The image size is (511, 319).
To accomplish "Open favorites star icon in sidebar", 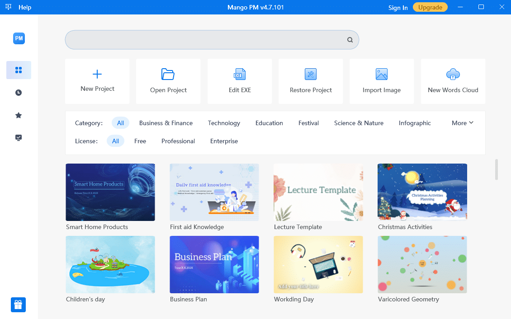I will [x=19, y=115].
